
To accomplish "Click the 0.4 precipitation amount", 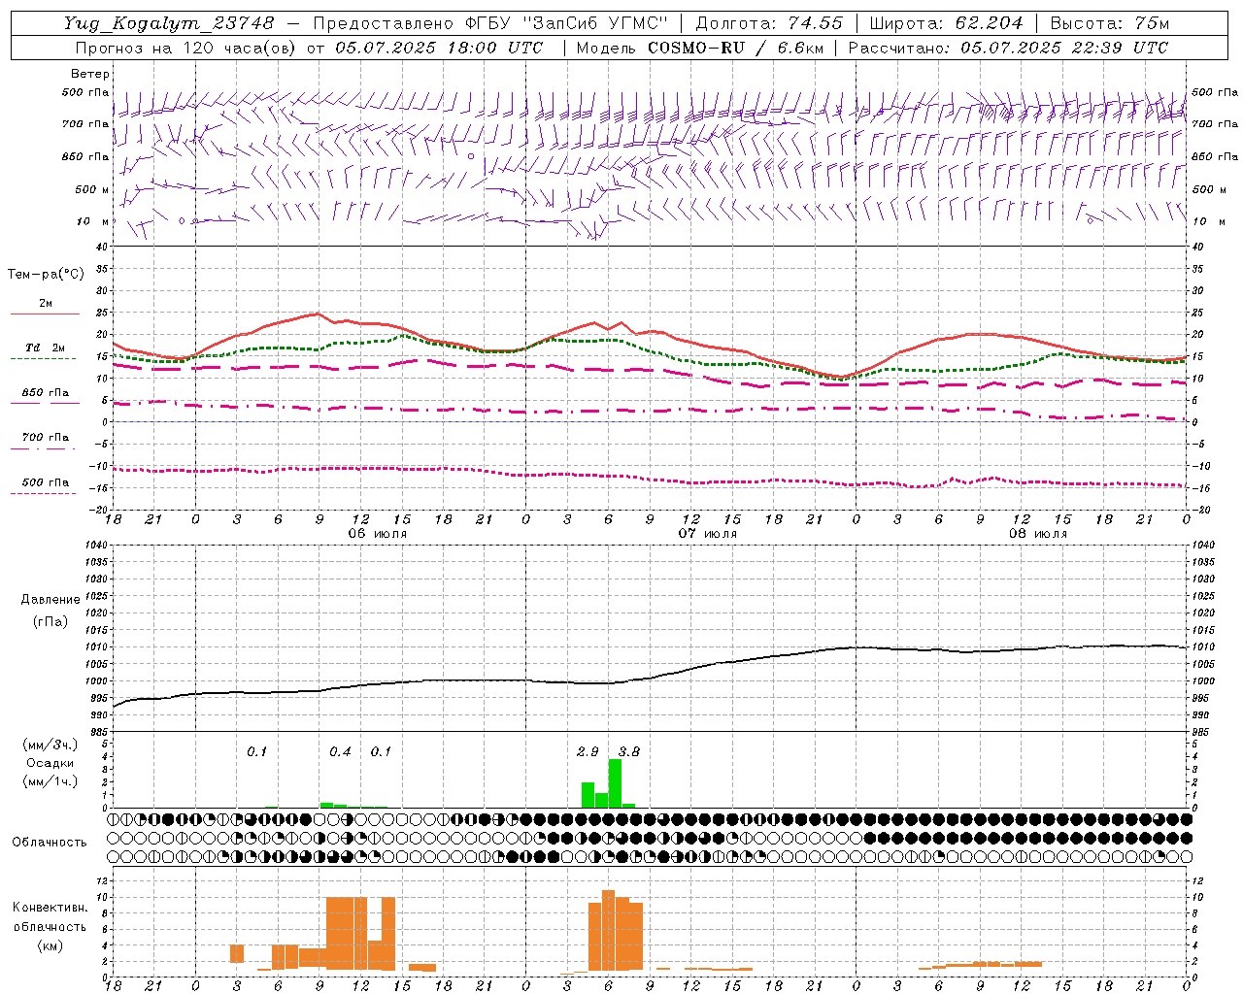I will pyautogui.click(x=340, y=752).
